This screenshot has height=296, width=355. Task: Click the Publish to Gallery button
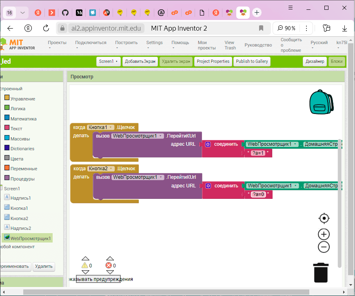252,62
